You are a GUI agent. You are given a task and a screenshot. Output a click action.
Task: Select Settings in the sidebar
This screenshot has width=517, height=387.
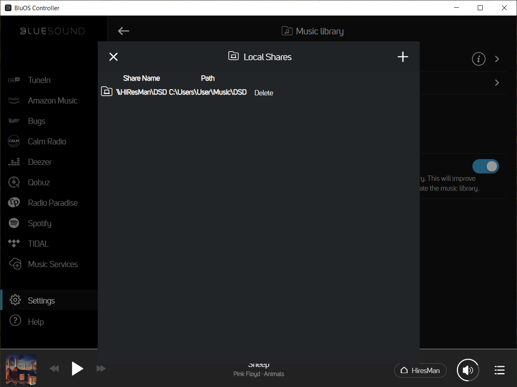41,301
